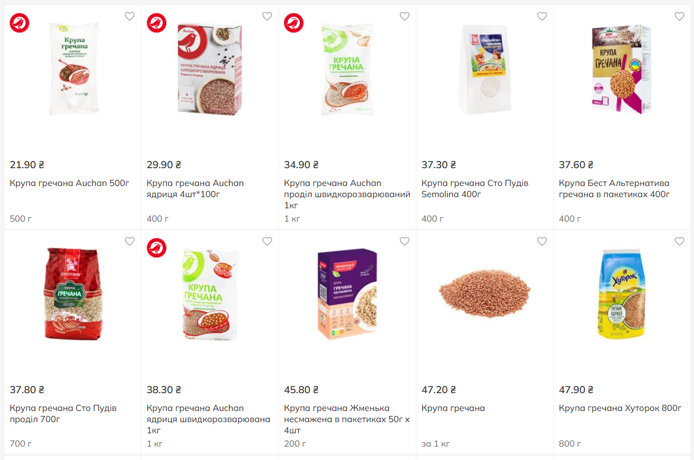View the Хуторок 800г package photo
694x460 pixels.
tap(623, 293)
